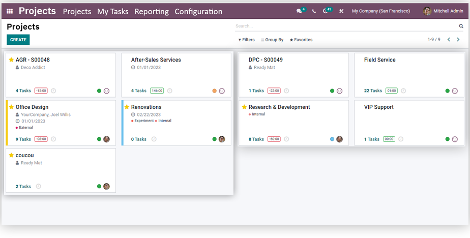Click smiley assignee icon on VIP Support

coord(455,139)
